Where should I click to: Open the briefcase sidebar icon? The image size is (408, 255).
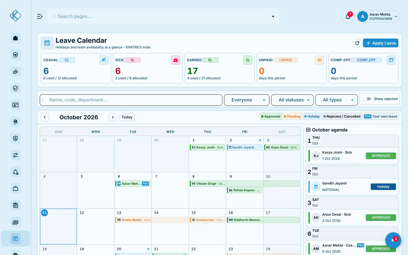(16, 189)
